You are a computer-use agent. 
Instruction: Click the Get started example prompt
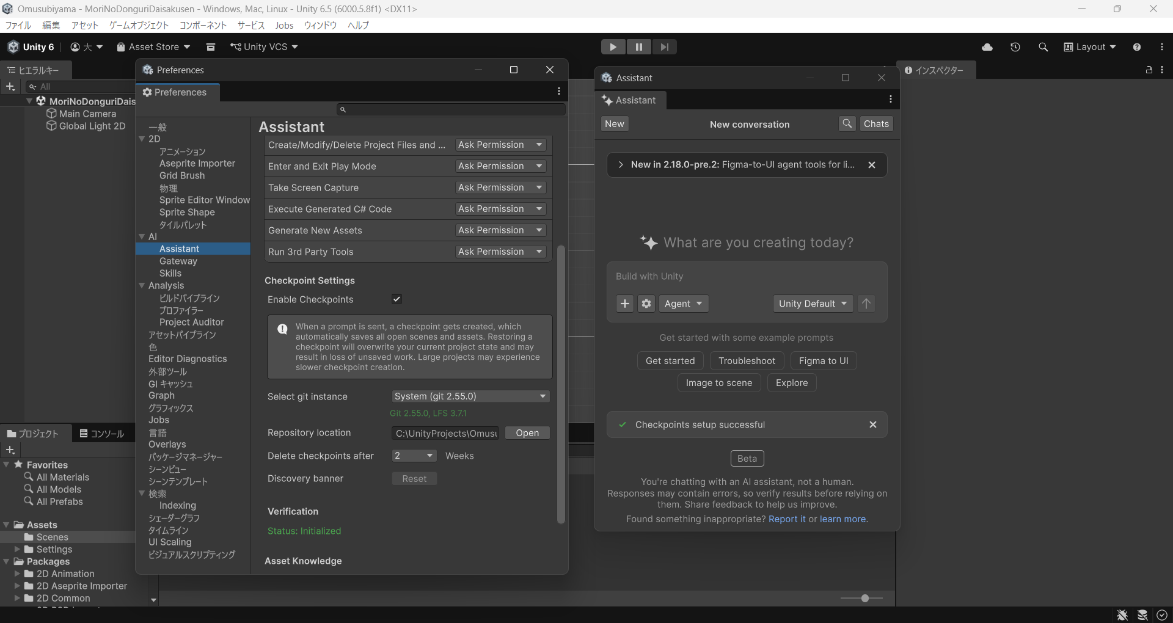670,361
